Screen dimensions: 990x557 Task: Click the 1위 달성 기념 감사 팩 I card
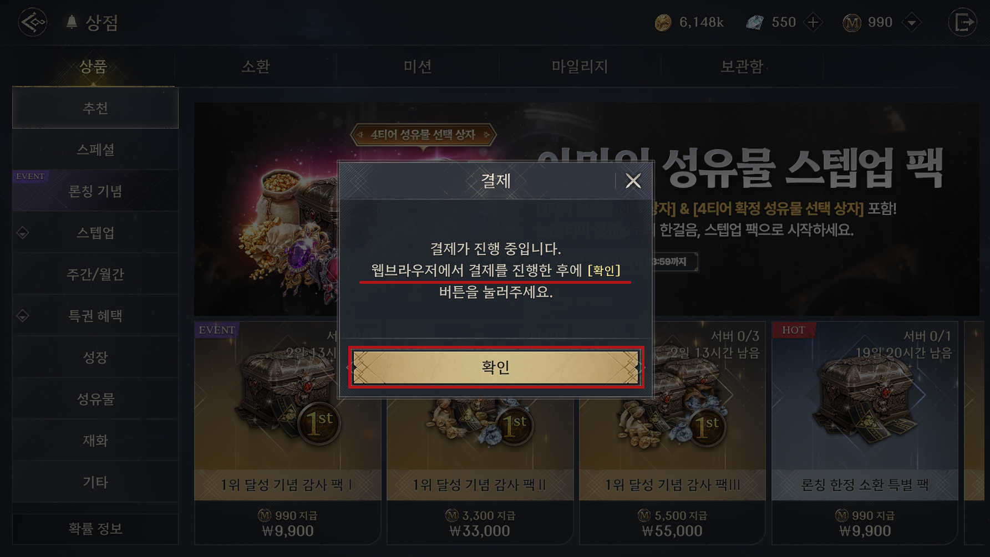(287, 433)
